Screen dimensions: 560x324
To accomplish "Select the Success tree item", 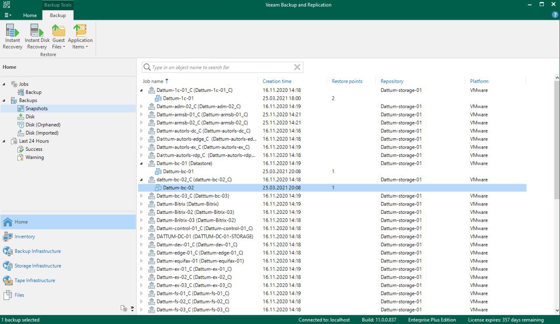I will pos(34,149).
